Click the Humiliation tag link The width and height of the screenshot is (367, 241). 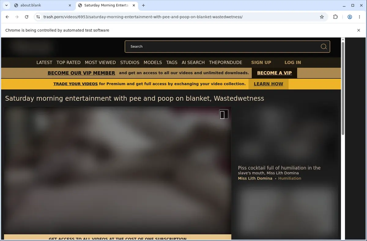click(290, 178)
